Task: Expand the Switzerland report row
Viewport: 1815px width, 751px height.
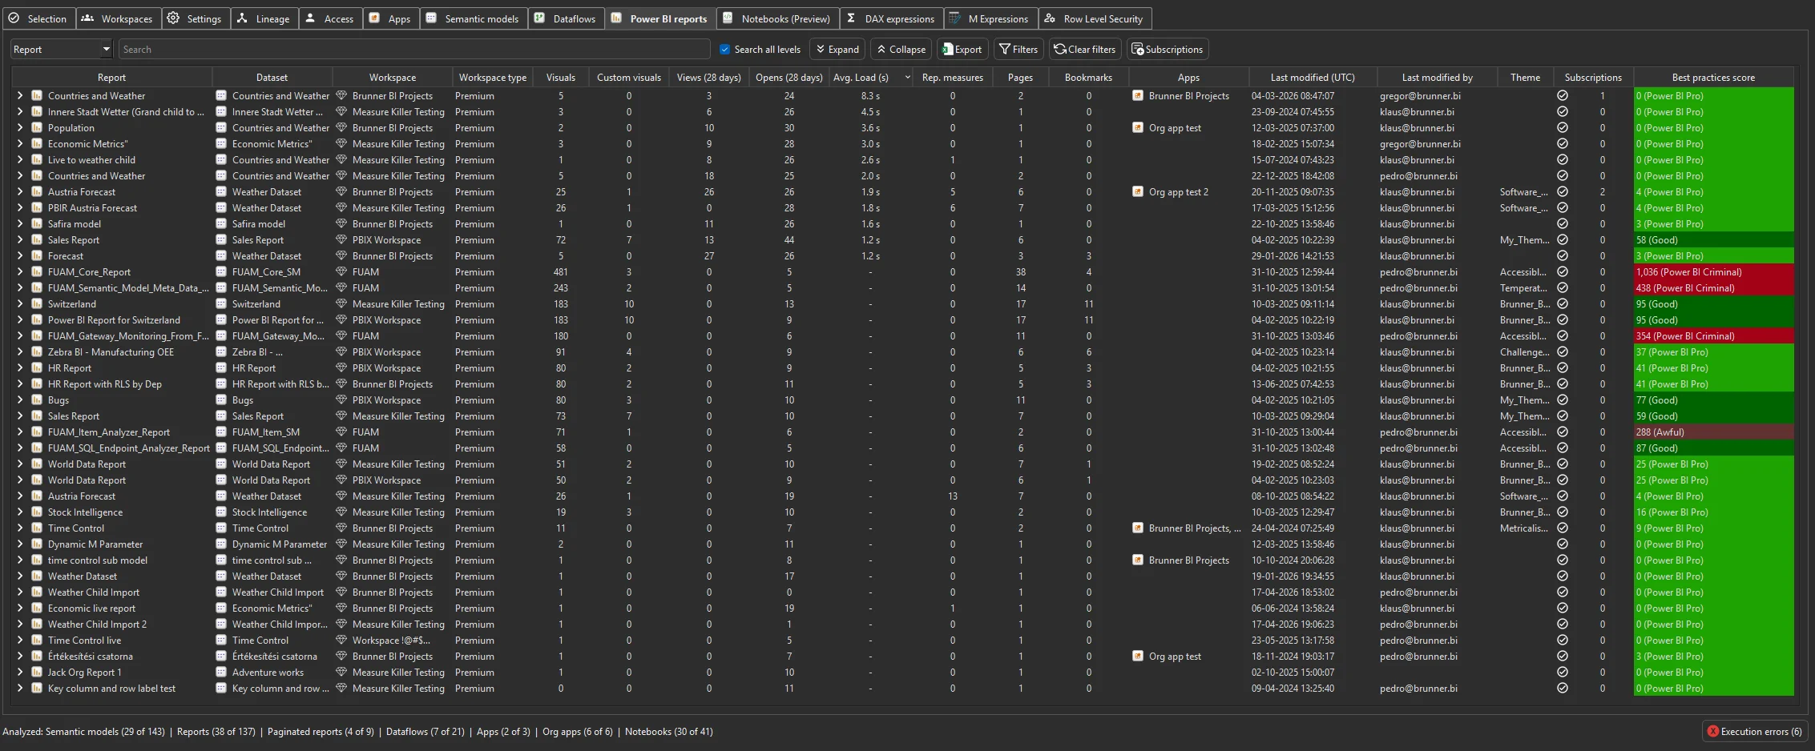Action: [20, 304]
